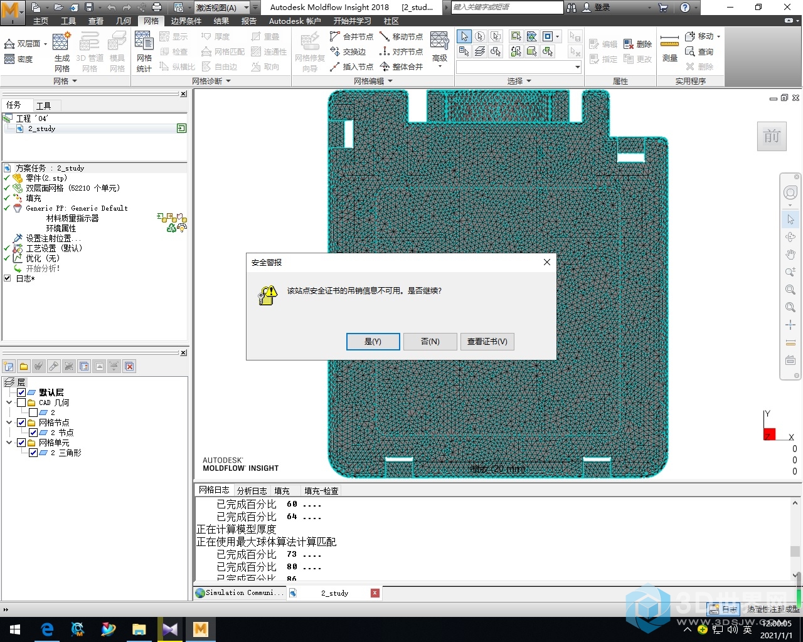Switch to the 几何 ribbon tab
Viewport: 803px width, 642px height.
click(124, 21)
